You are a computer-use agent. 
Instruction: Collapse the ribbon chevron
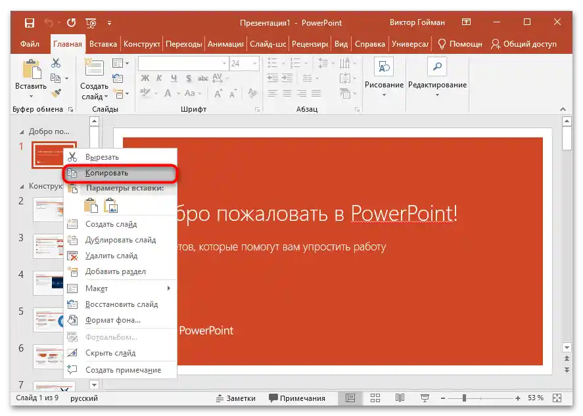click(563, 109)
